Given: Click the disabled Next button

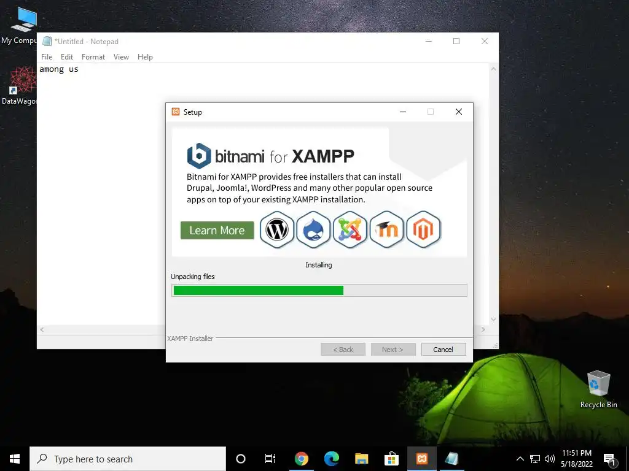Looking at the screenshot, I should pos(393,349).
